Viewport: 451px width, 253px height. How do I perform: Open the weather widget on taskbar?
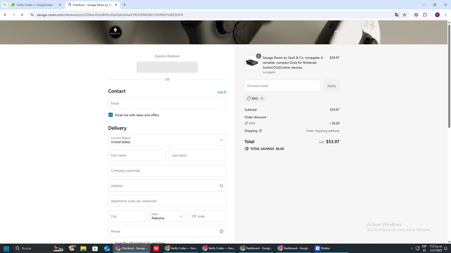[72, 248]
